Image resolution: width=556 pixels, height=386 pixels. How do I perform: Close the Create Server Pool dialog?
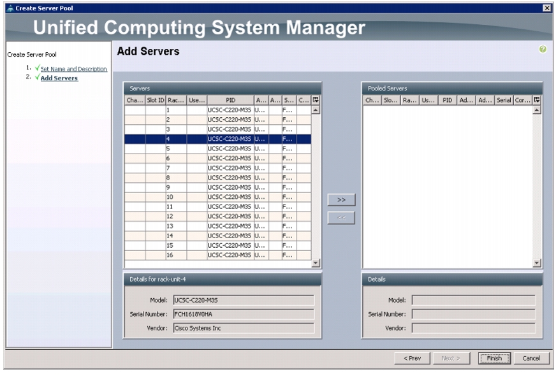(x=547, y=8)
